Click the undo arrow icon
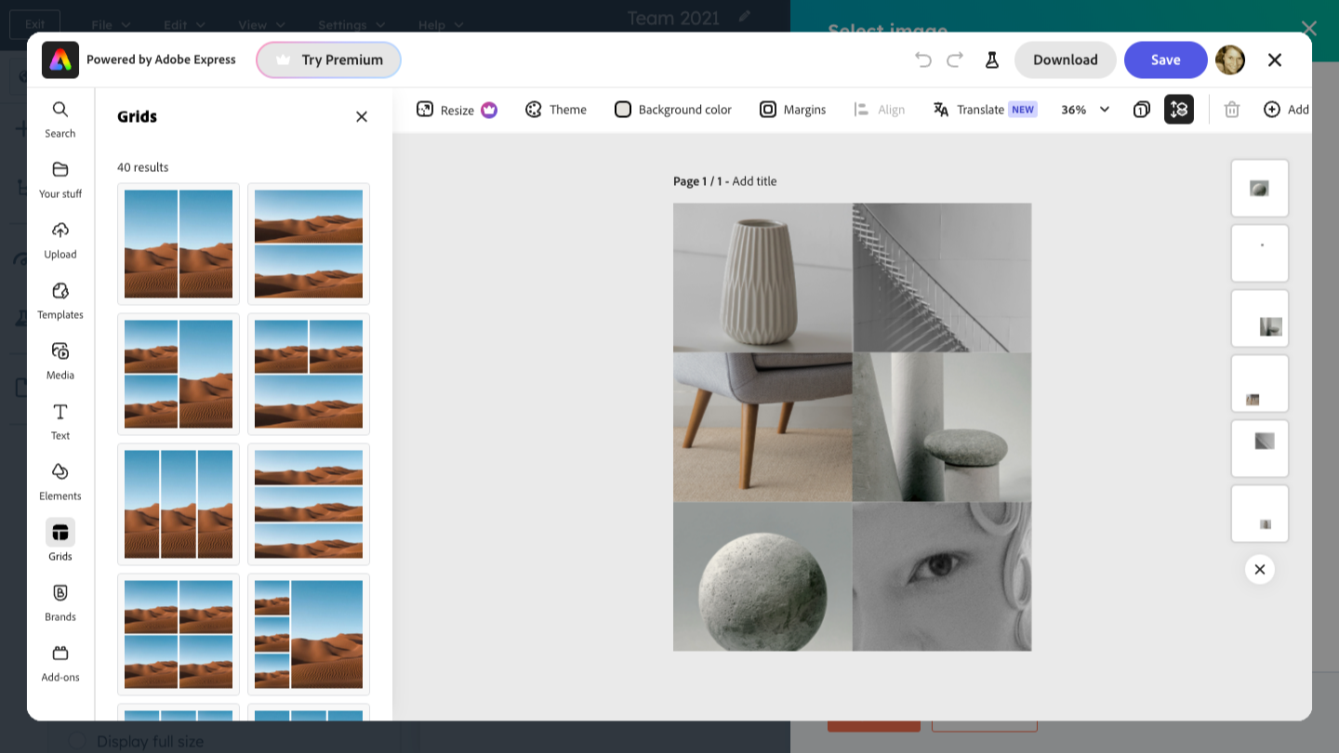 [923, 59]
